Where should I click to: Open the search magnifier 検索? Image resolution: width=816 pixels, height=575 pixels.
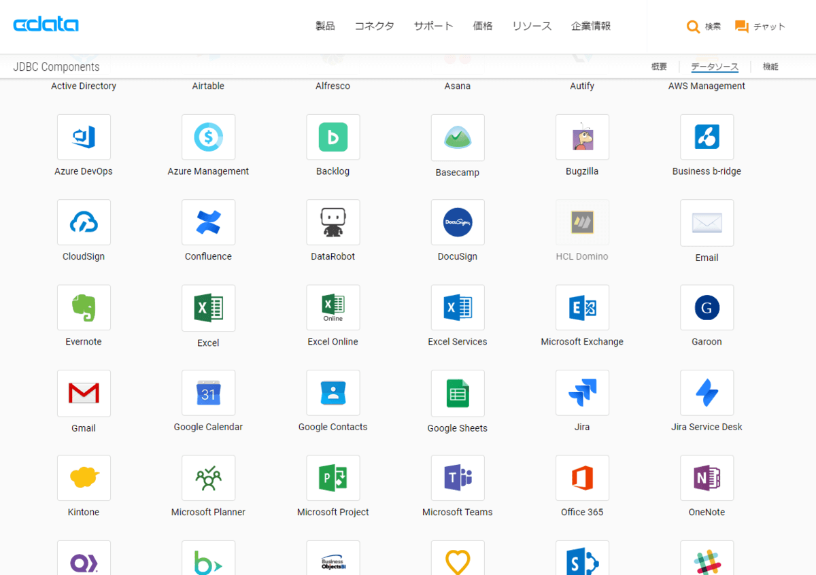[x=703, y=27]
